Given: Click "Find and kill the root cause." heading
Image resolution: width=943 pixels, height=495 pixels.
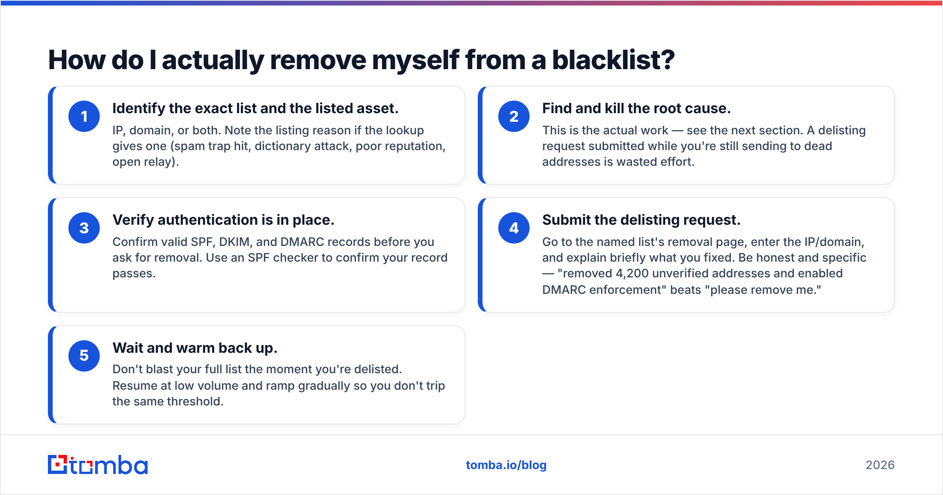Looking at the screenshot, I should [x=637, y=108].
